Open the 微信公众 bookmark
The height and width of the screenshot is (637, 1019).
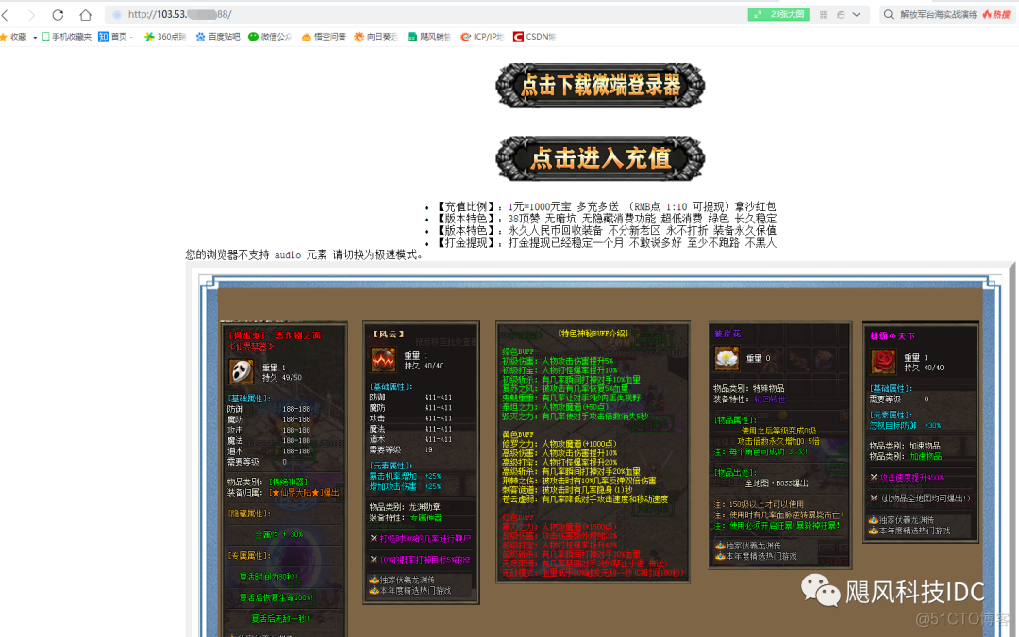(271, 37)
